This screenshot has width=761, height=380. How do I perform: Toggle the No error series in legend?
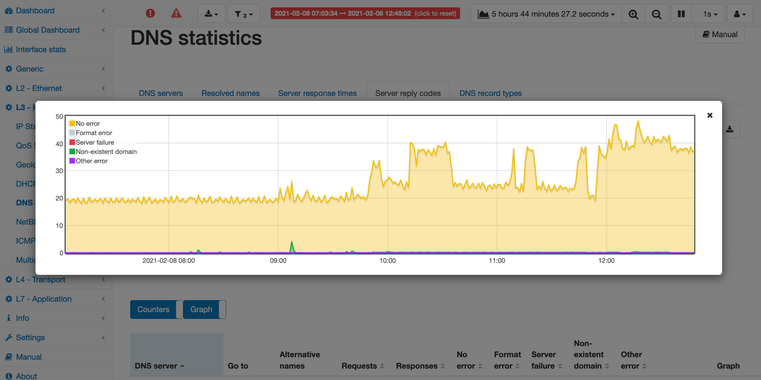(x=88, y=124)
